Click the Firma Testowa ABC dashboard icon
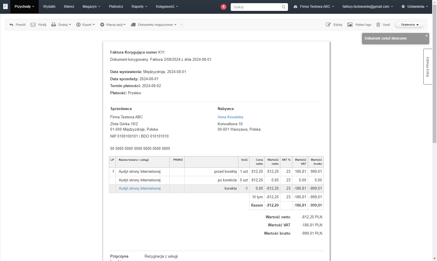The image size is (437, 261). (x=295, y=7)
